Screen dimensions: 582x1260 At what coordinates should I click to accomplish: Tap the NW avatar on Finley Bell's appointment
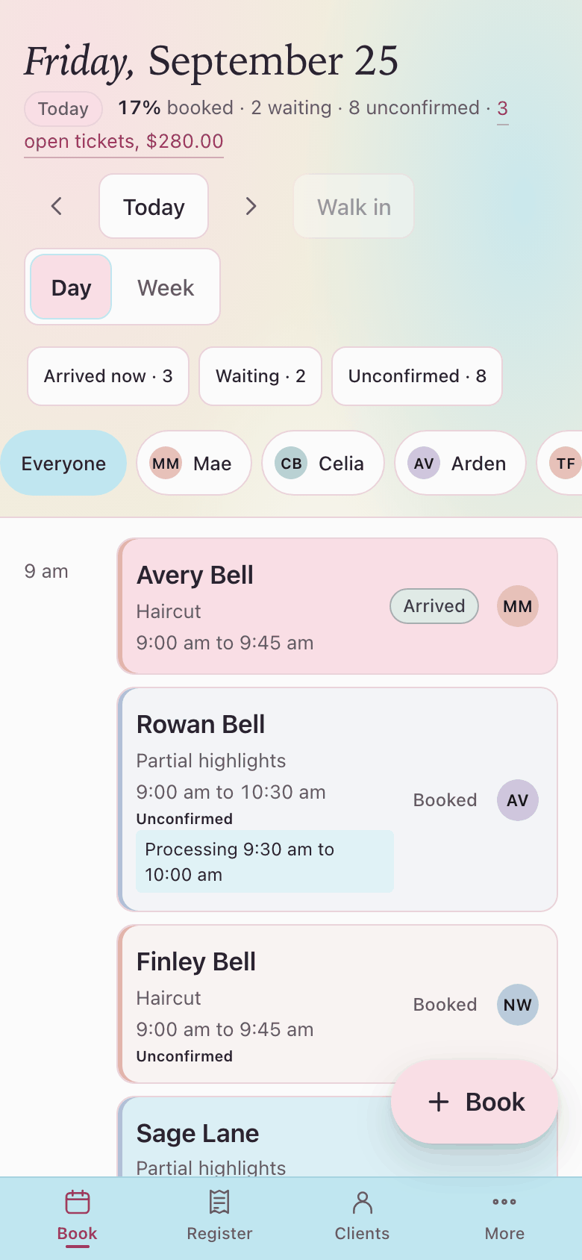coord(518,1005)
